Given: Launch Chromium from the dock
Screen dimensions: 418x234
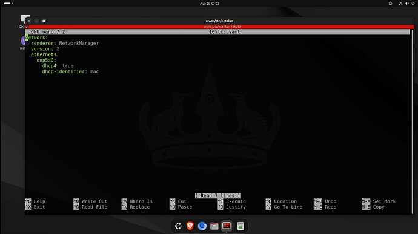Looking at the screenshot, I should 202,226.
